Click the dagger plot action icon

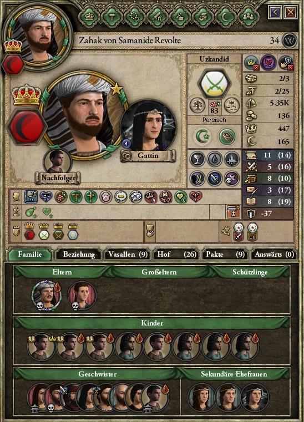coord(214,179)
